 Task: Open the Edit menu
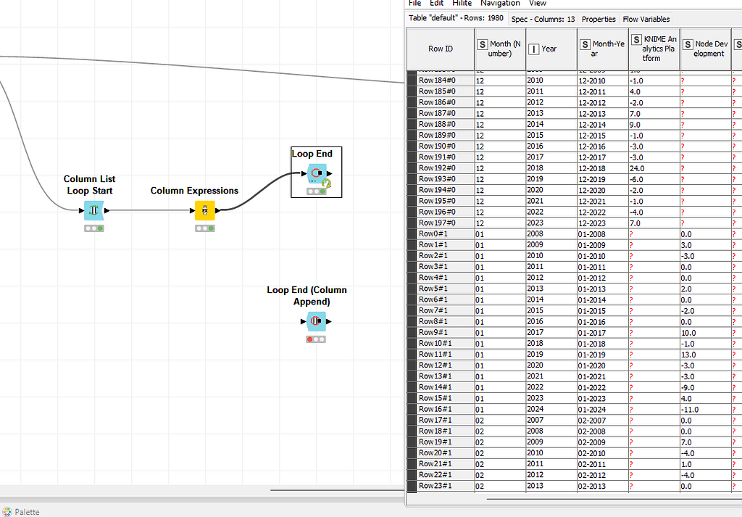[x=437, y=4]
